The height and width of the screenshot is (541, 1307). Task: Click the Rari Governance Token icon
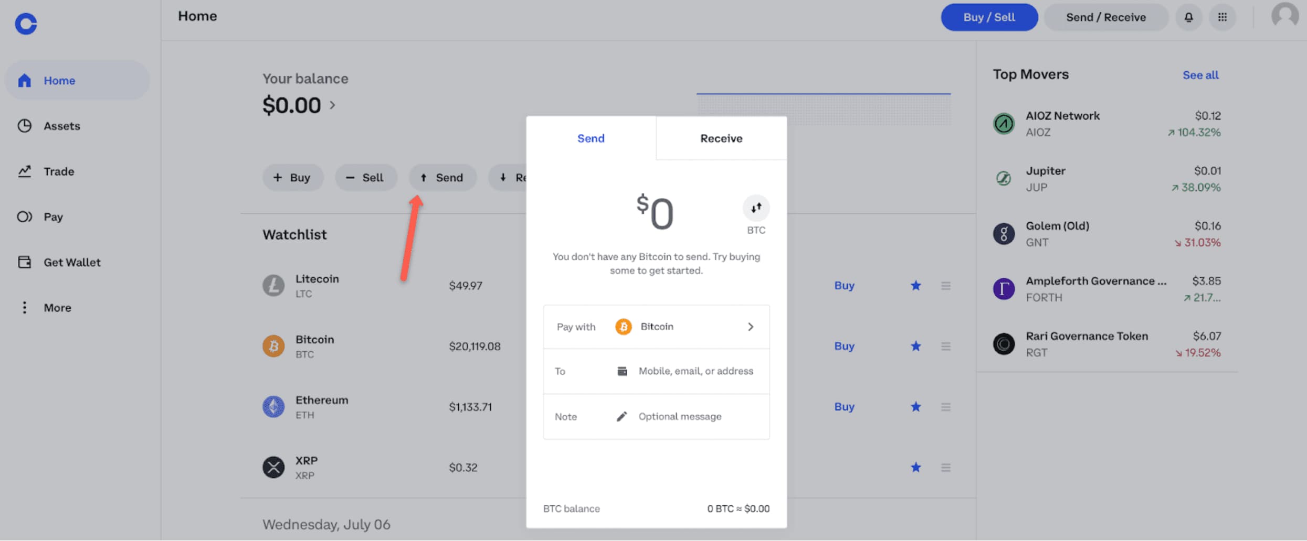[1004, 344]
